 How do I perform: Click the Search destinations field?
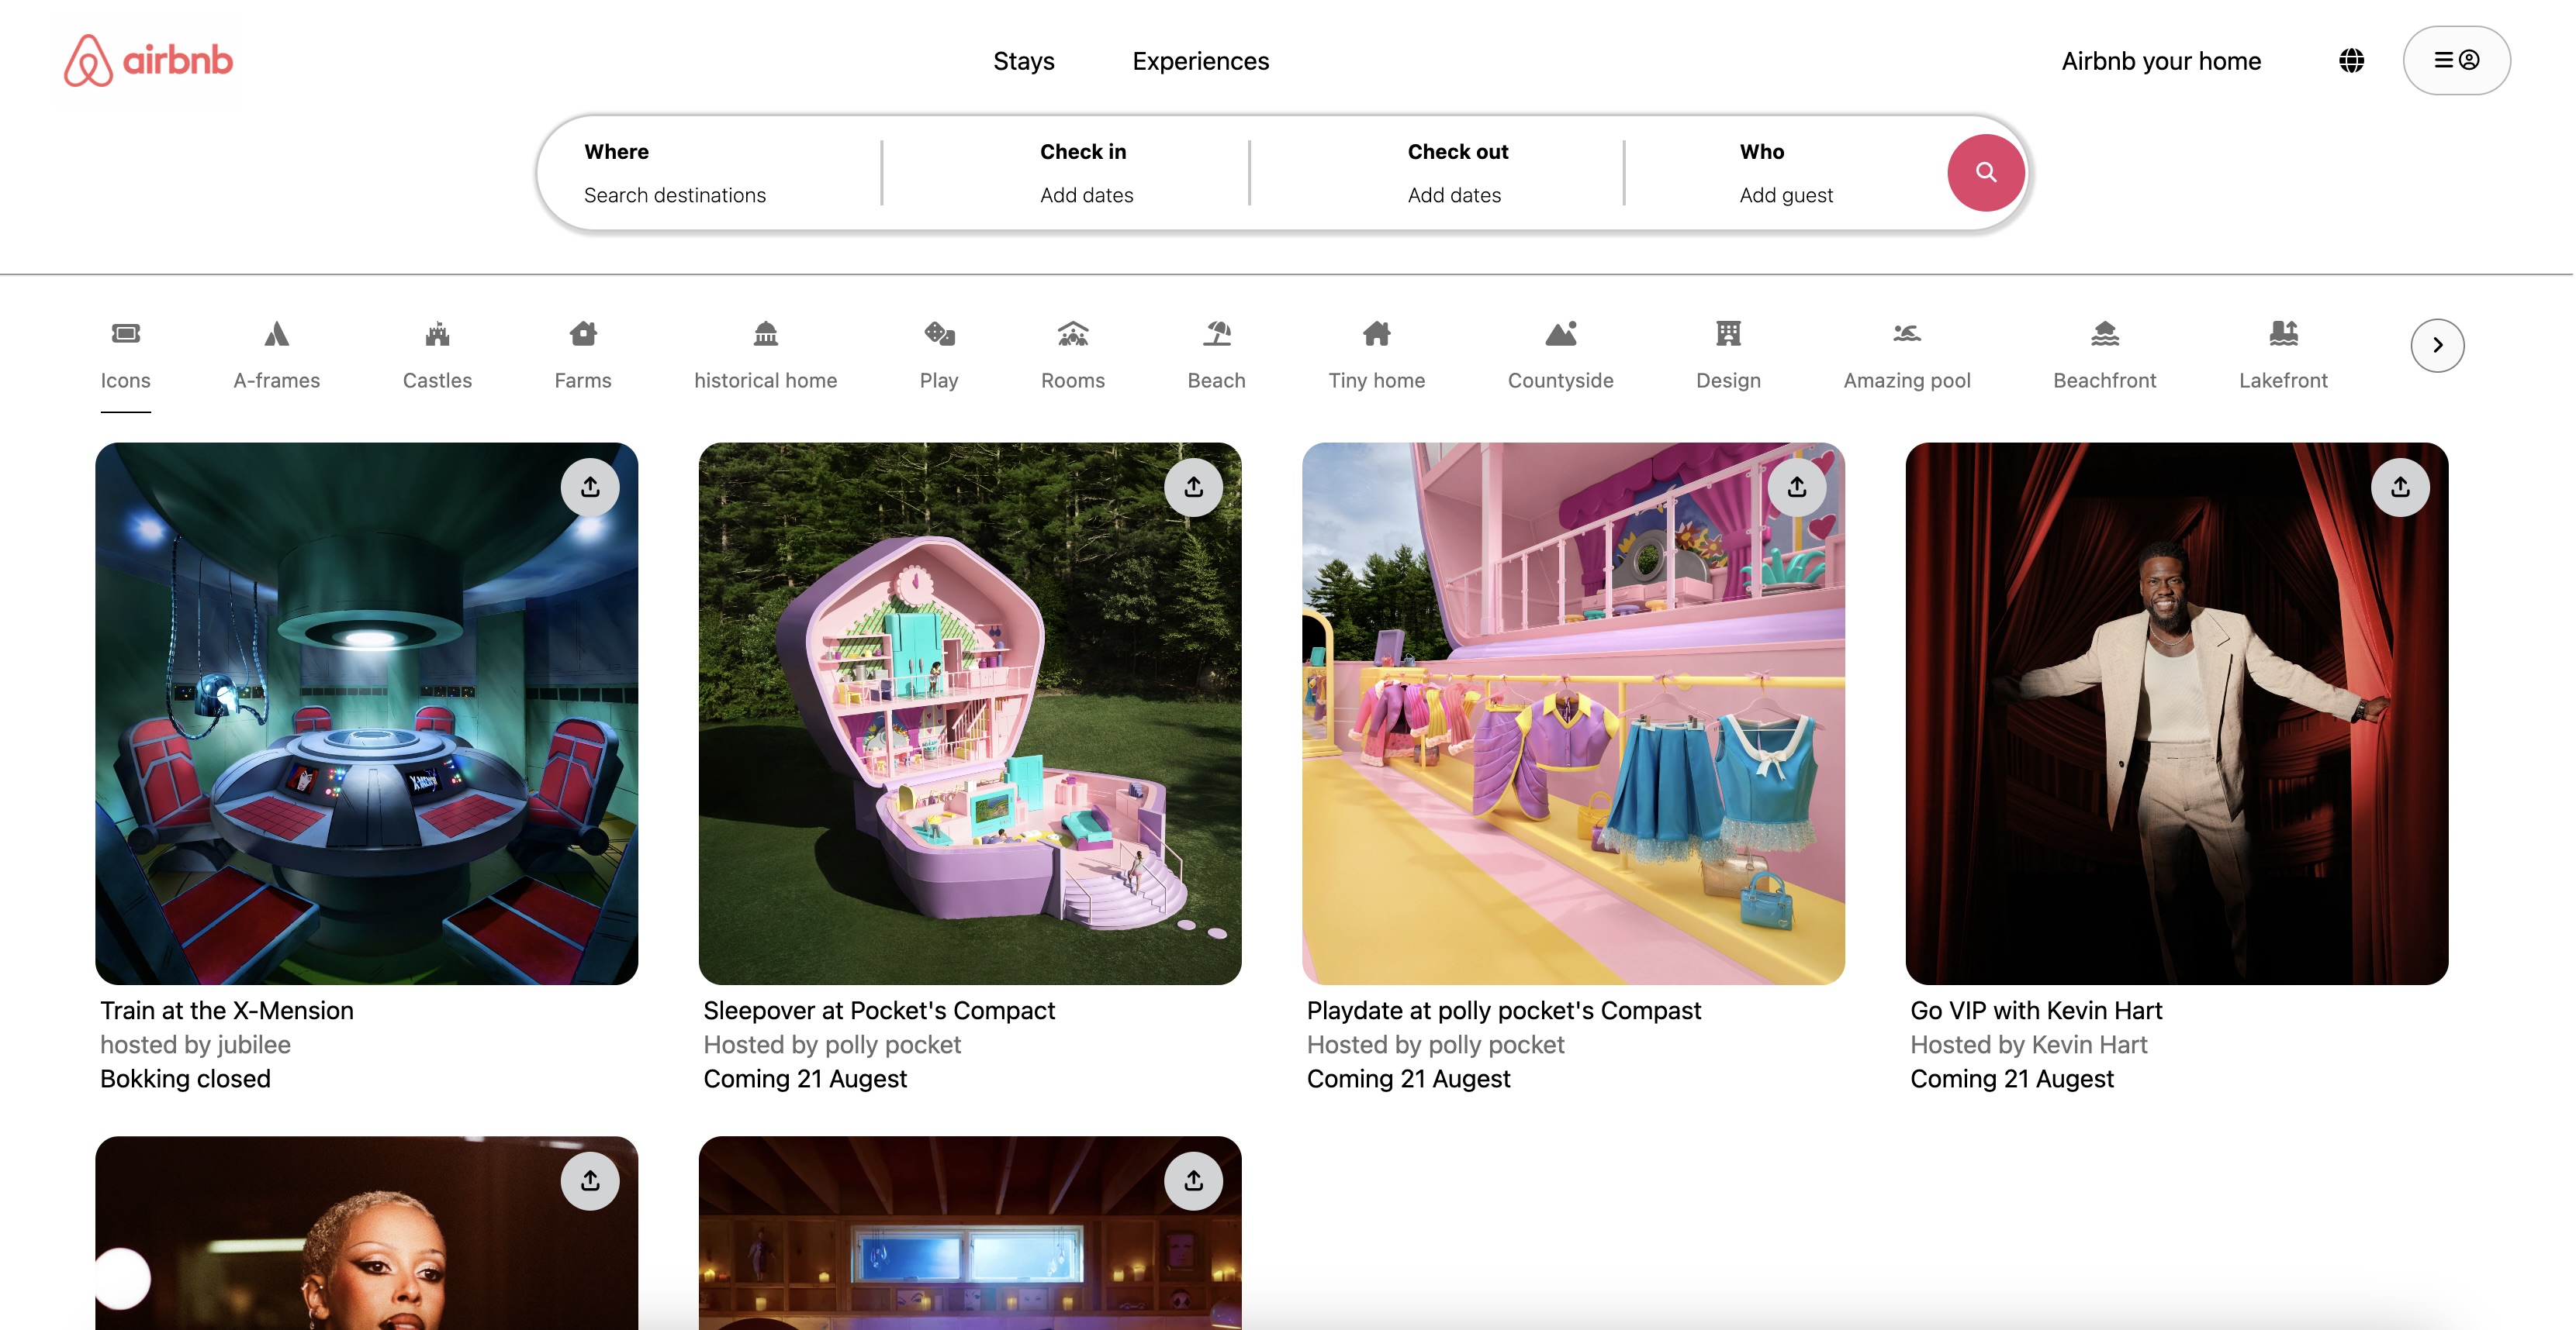pyautogui.click(x=710, y=173)
